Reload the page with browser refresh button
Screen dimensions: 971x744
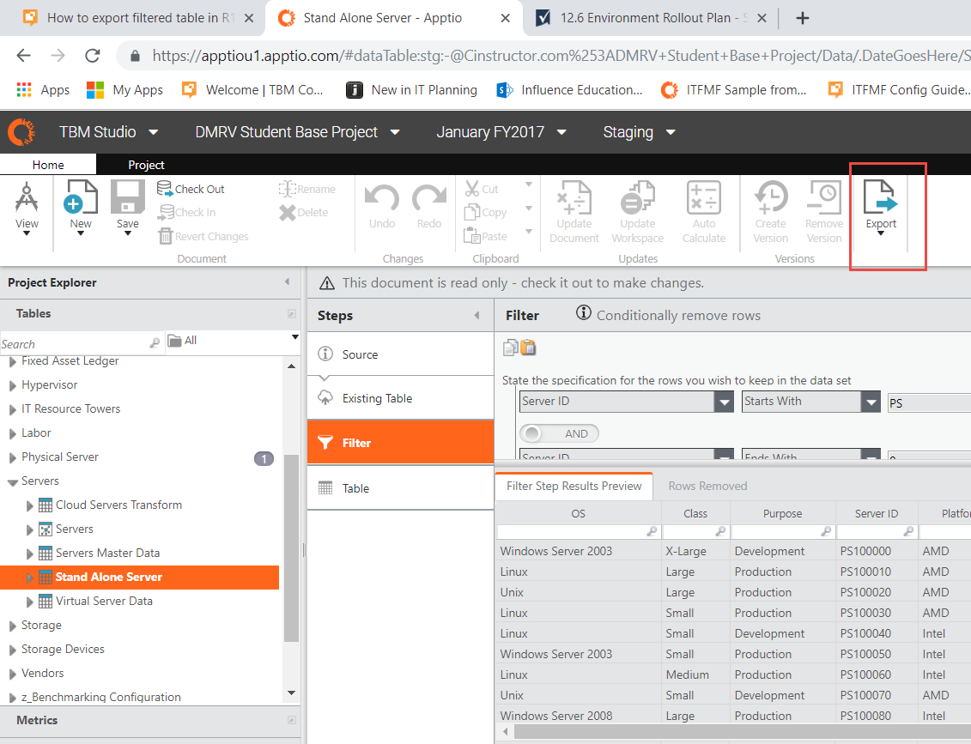(x=92, y=56)
